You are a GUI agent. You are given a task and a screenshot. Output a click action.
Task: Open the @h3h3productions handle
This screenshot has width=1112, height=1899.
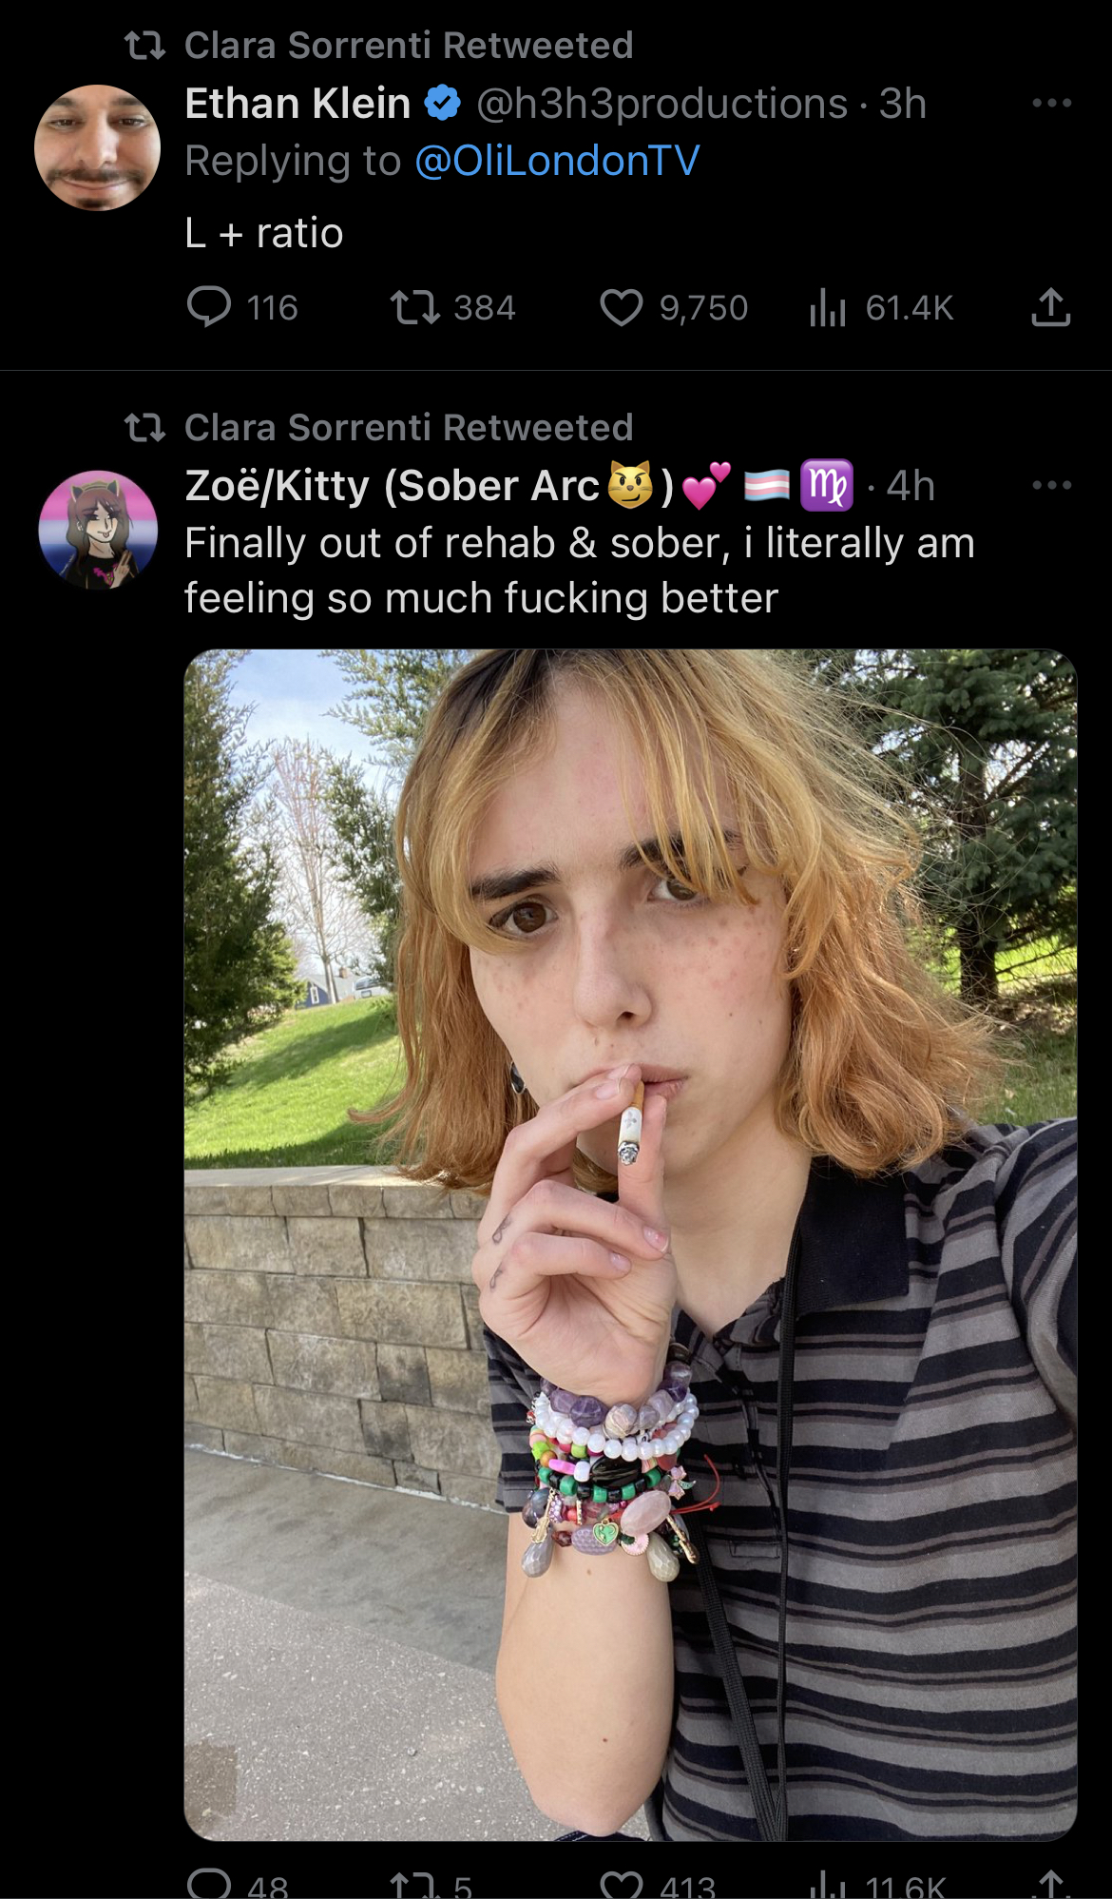(x=661, y=103)
